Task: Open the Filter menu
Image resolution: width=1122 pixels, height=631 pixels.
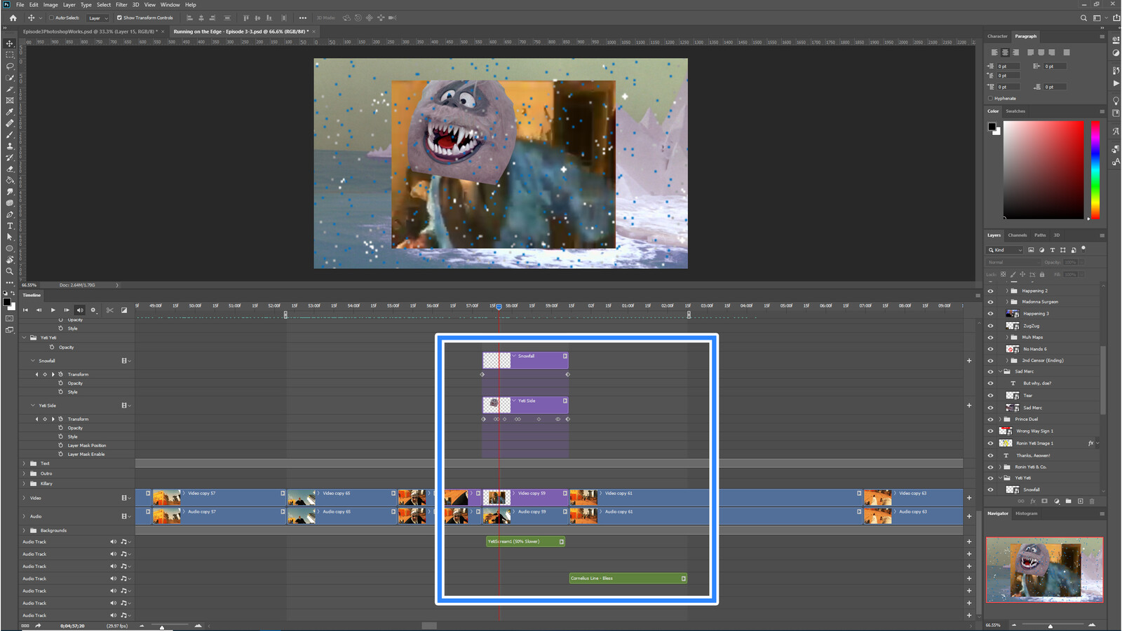Action: 121,5
